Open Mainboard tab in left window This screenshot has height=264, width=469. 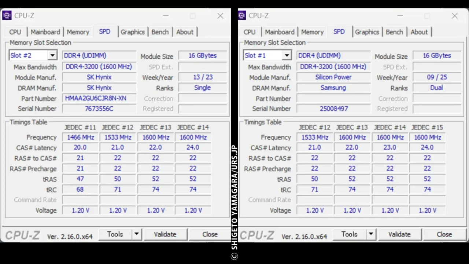tap(45, 32)
